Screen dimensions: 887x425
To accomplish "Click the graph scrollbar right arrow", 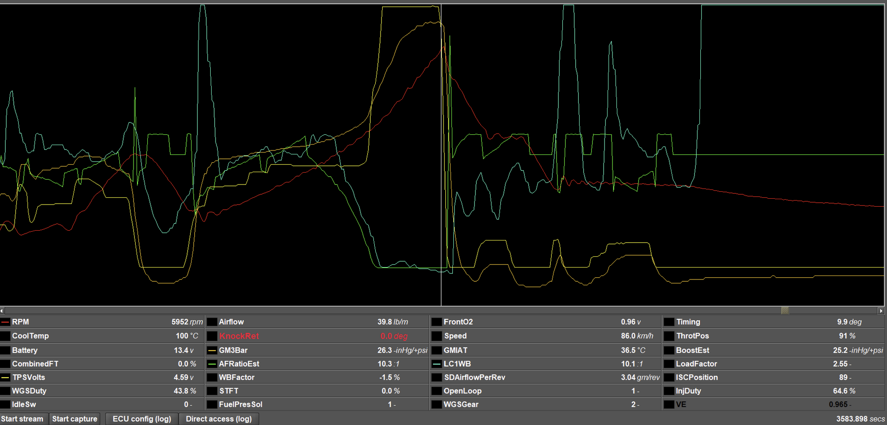I will coord(881,311).
